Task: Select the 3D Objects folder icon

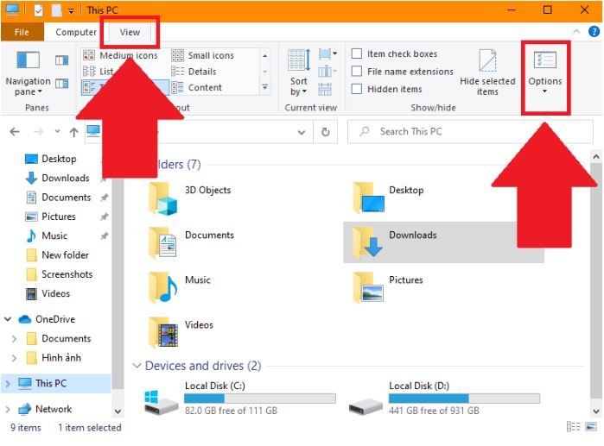Action: coord(162,198)
